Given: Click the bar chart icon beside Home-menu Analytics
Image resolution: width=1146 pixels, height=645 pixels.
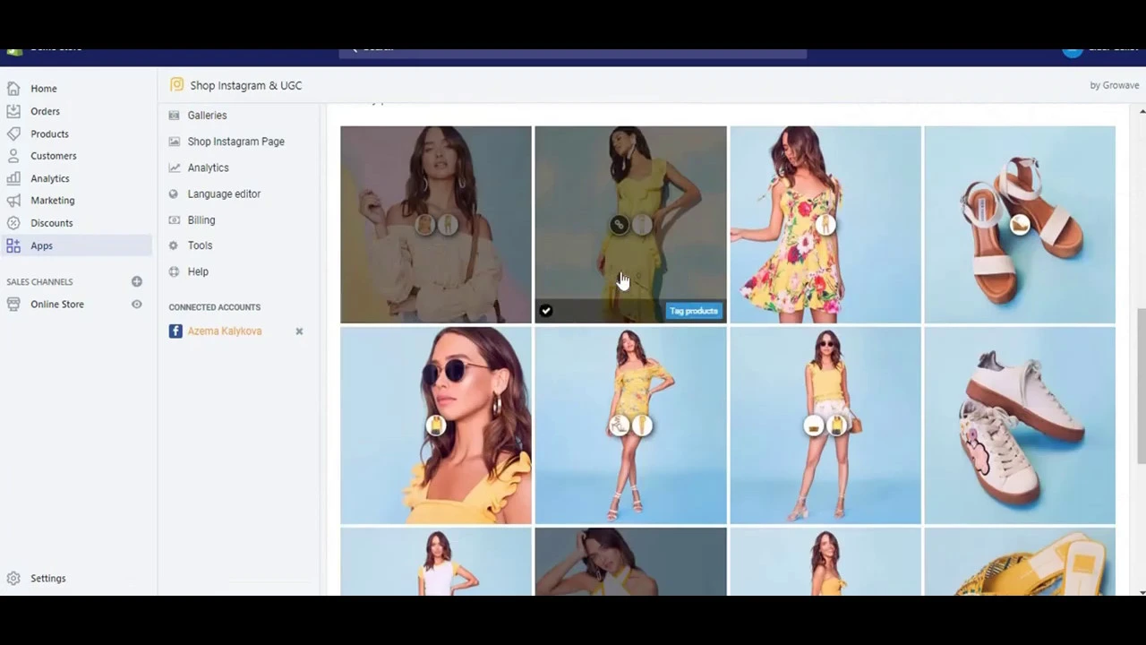Looking at the screenshot, I should click(x=13, y=178).
